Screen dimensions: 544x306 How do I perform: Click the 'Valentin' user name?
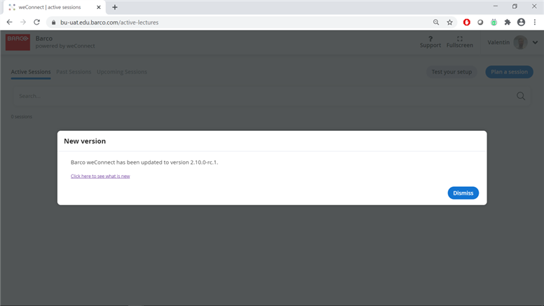[498, 42]
